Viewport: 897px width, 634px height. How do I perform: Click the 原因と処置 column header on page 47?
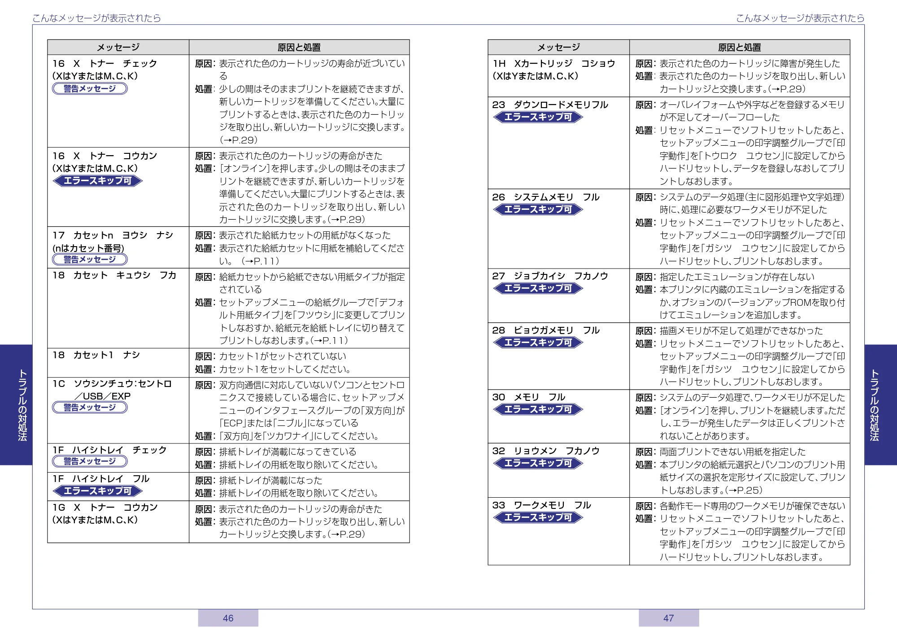(x=740, y=47)
